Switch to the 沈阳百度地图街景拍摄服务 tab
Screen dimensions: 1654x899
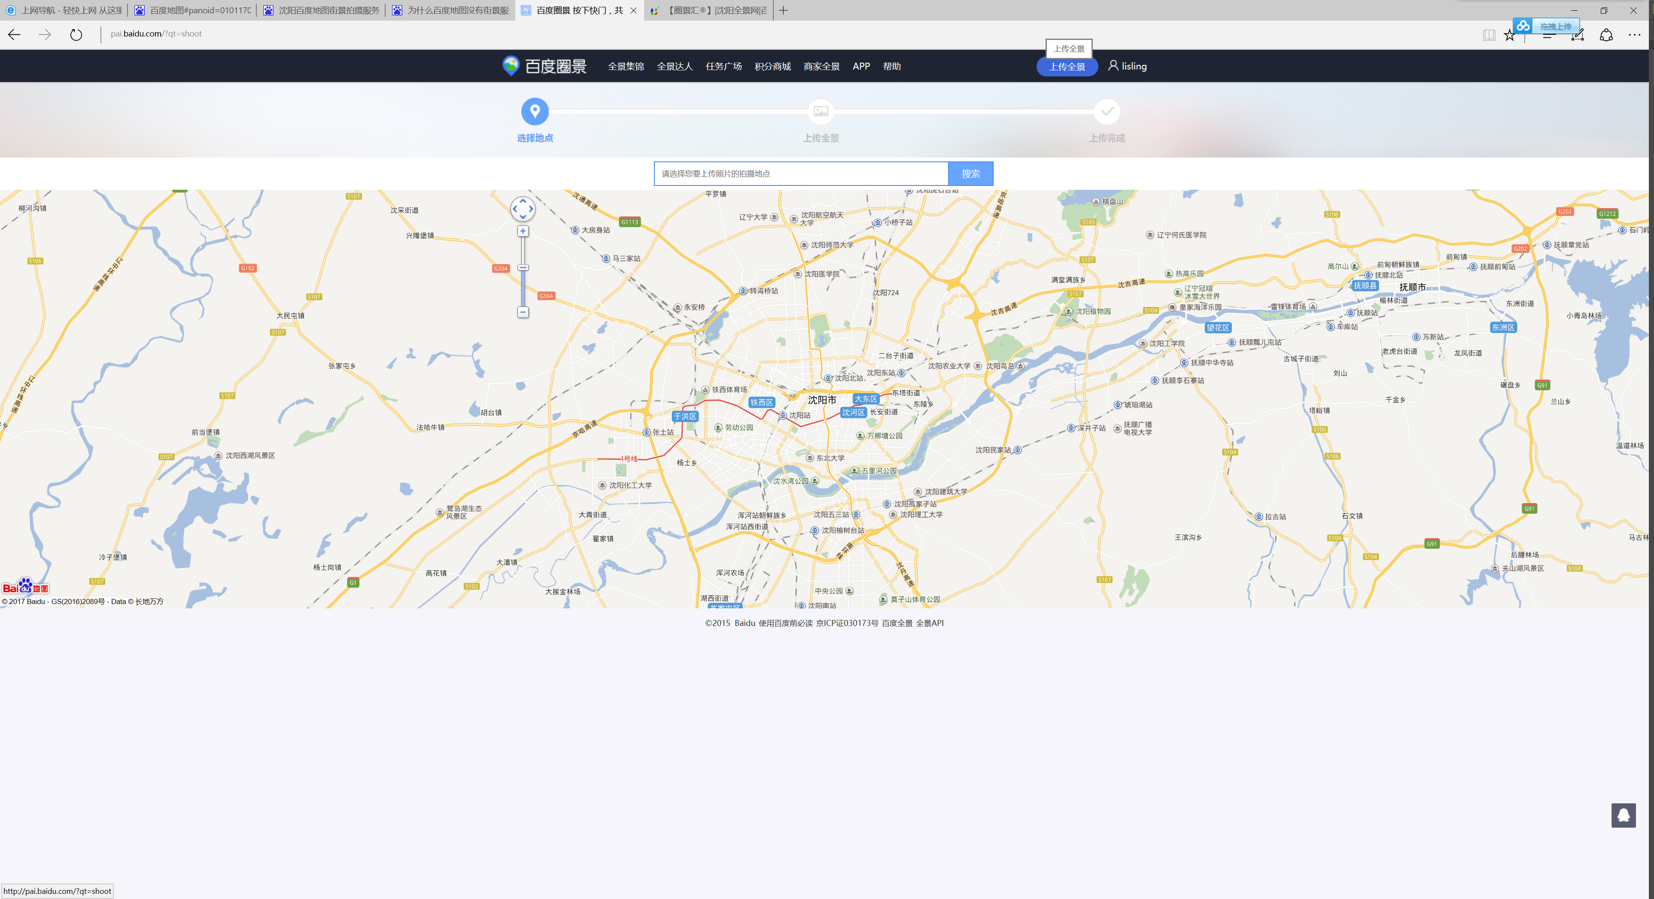[x=322, y=10]
